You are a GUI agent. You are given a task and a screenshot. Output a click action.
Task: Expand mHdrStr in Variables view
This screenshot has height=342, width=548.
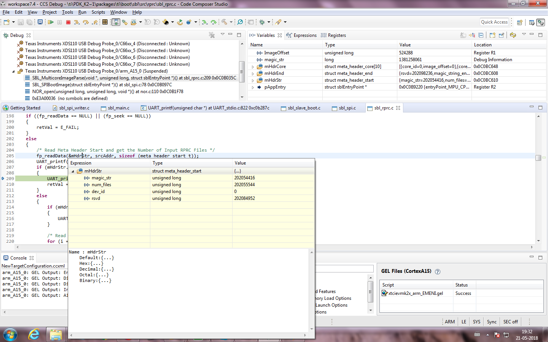pyautogui.click(x=253, y=81)
